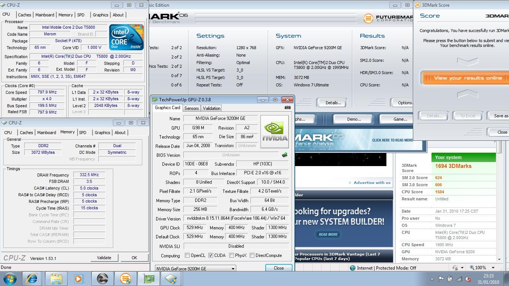Click the up chevron below View results button

[x=468, y=93]
